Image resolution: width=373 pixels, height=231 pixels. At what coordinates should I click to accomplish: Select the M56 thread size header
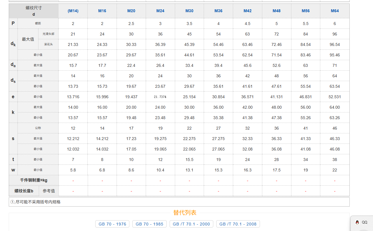pos(305,11)
